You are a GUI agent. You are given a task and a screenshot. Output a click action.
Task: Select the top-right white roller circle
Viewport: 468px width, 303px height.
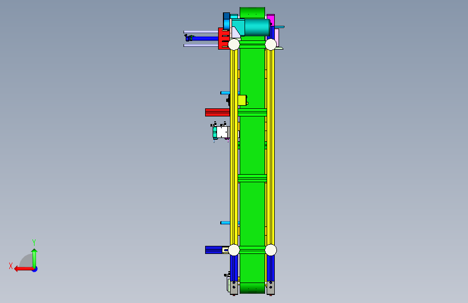[271, 44]
